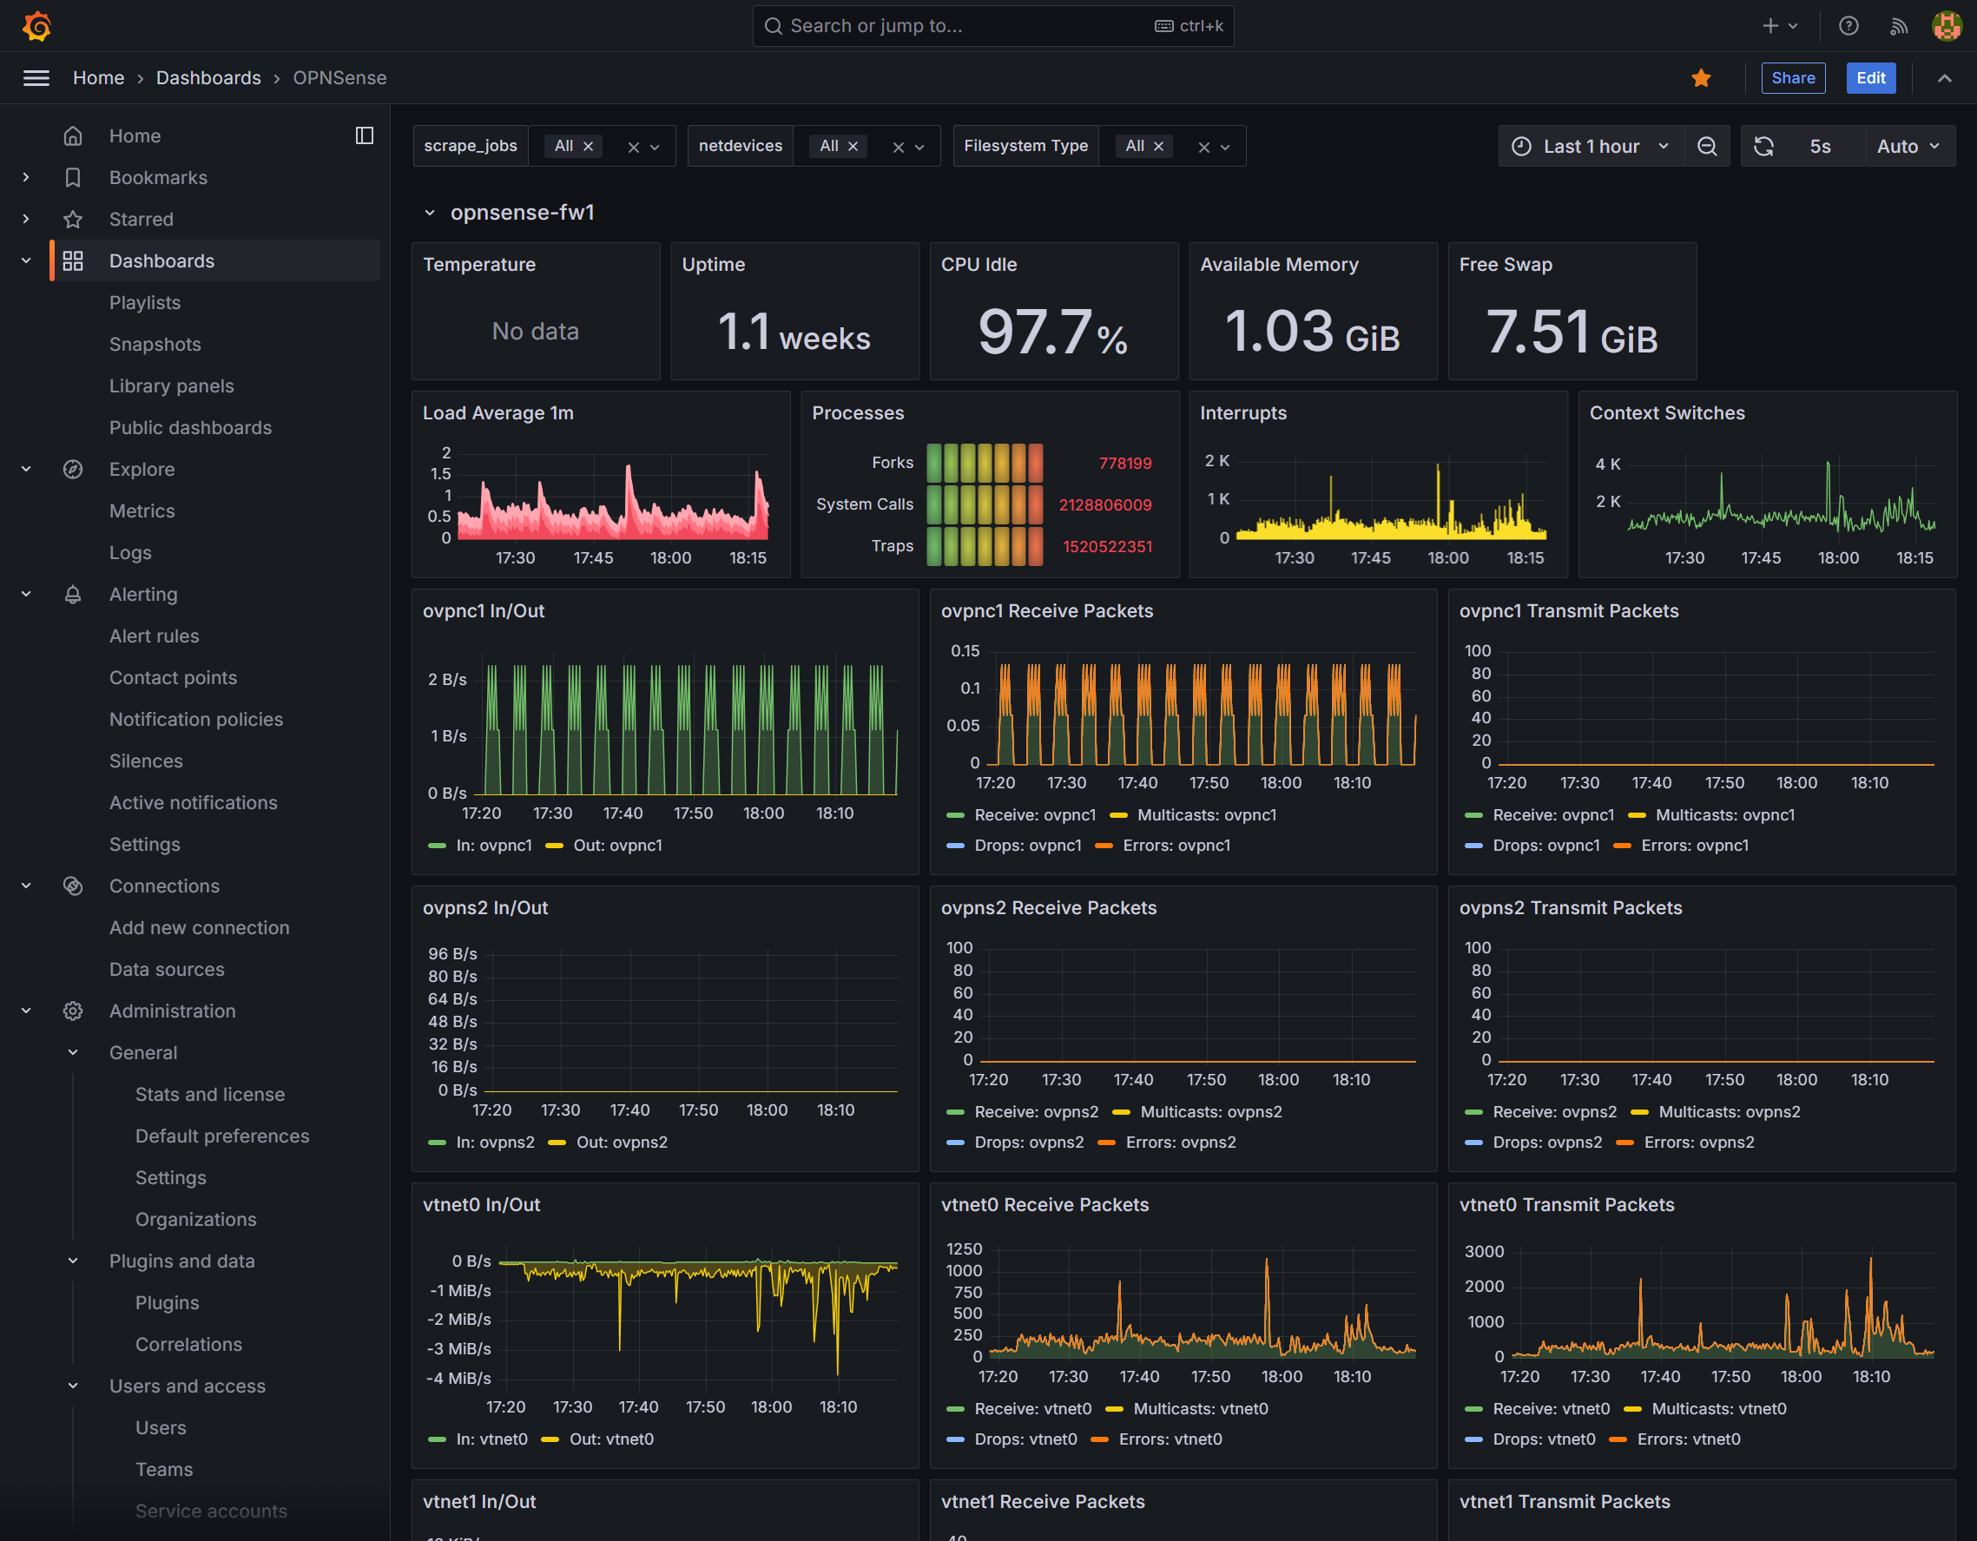
Task: Open Alert rules in the sidebar
Action: 154,636
